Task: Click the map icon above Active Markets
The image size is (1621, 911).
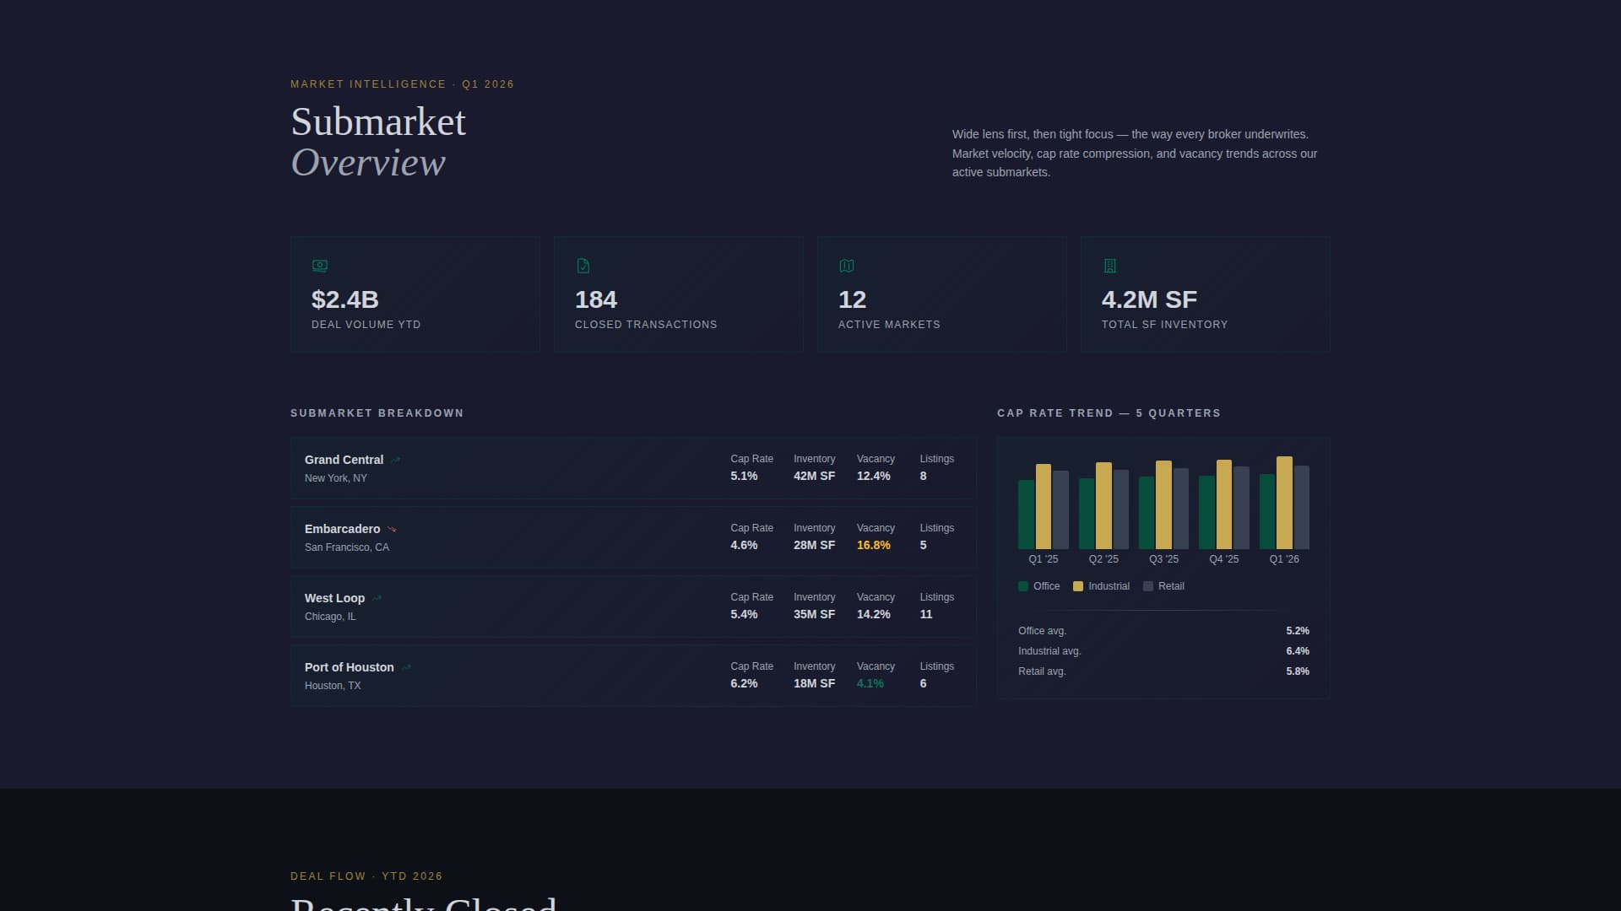Action: [x=847, y=266]
